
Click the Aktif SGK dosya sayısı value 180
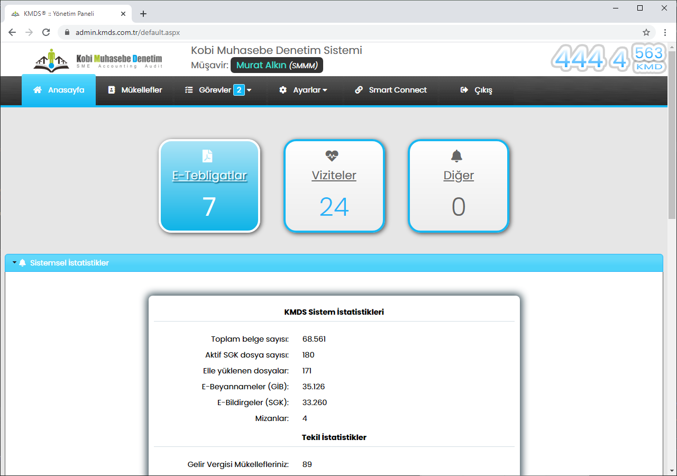click(x=308, y=355)
